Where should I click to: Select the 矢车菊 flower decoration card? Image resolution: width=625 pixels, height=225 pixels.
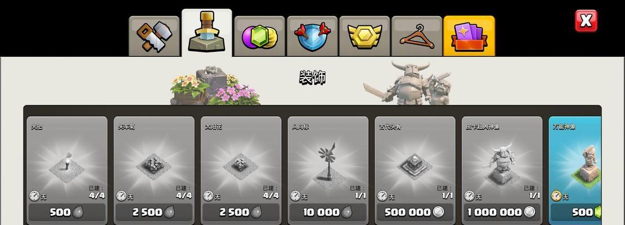154,170
